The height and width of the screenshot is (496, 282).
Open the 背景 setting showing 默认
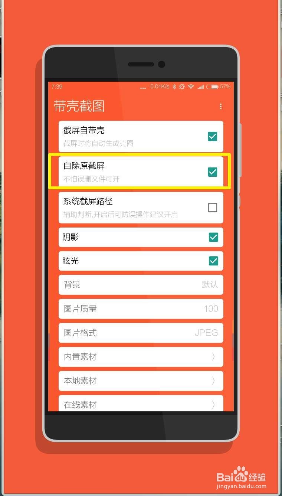click(x=141, y=285)
